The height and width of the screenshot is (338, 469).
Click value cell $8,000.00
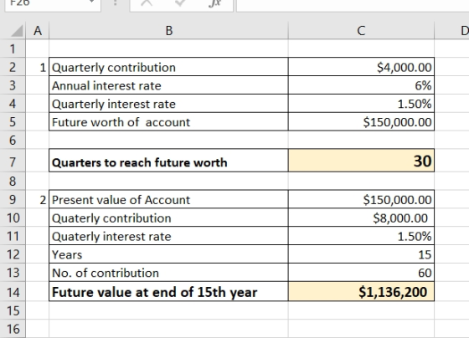pyautogui.click(x=361, y=218)
